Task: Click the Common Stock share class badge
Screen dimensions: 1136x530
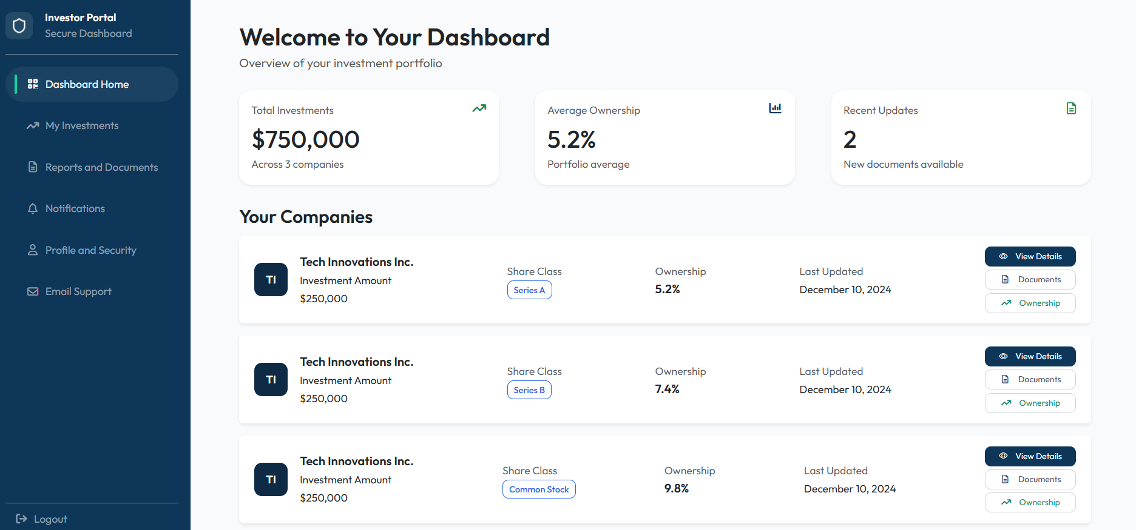Action: tap(539, 489)
